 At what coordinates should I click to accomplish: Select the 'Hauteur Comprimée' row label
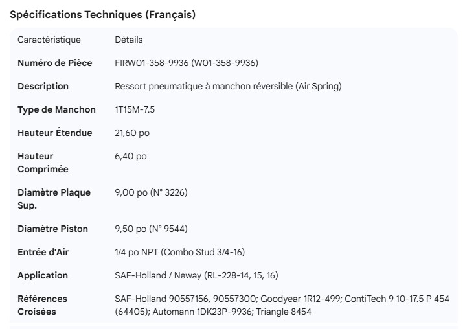click(43, 163)
